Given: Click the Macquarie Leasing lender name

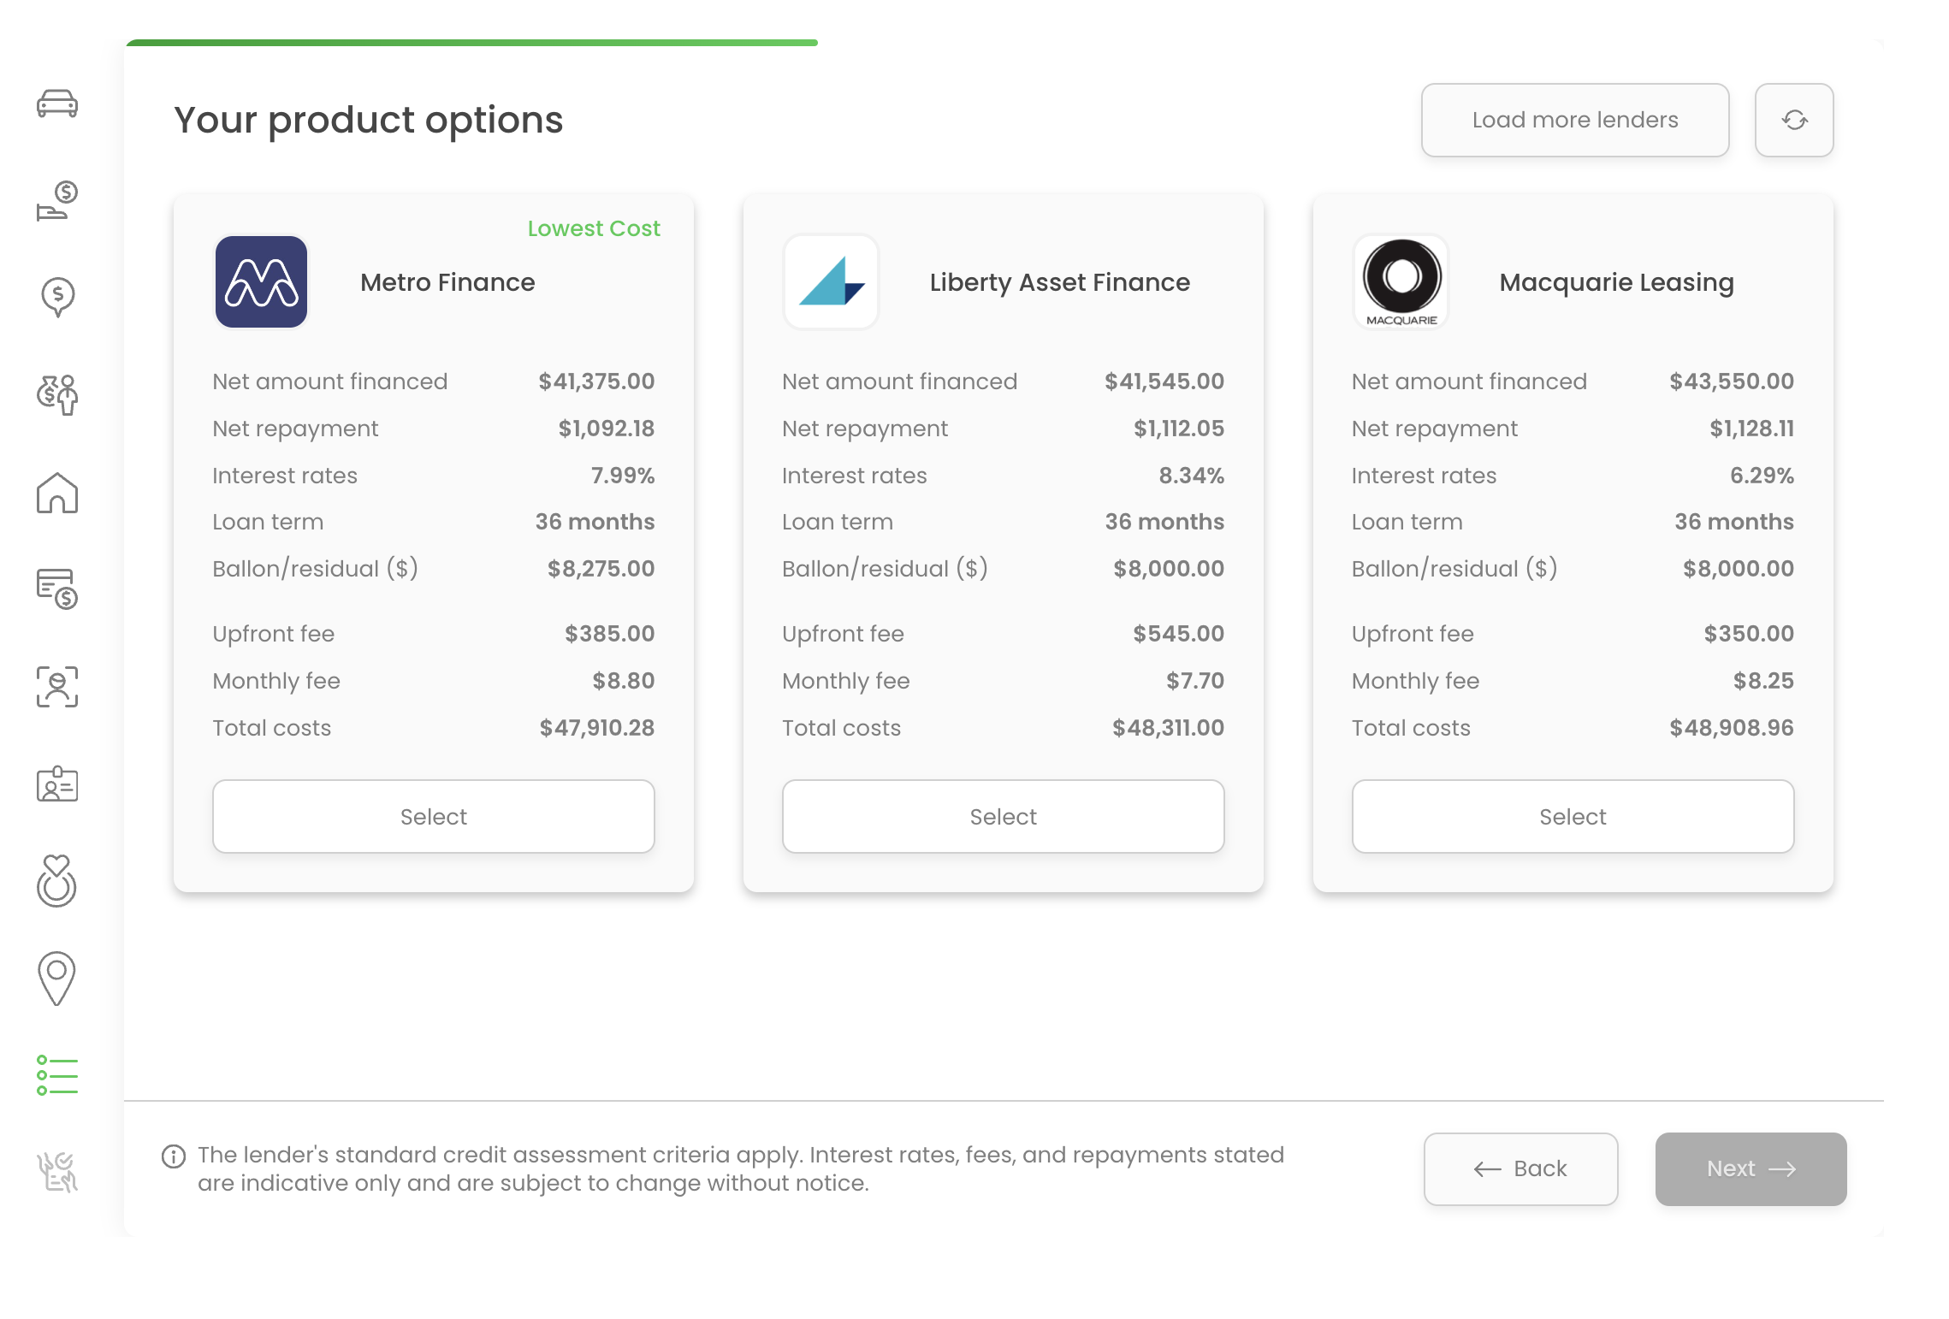Looking at the screenshot, I should pos(1617,282).
